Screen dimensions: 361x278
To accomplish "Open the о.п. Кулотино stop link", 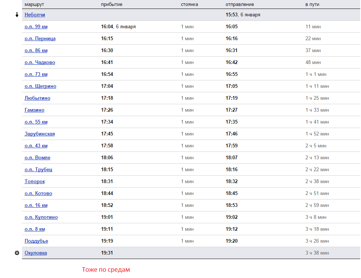I will click(x=41, y=217).
